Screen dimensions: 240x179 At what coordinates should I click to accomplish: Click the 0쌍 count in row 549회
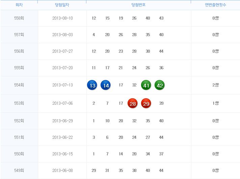215,171
